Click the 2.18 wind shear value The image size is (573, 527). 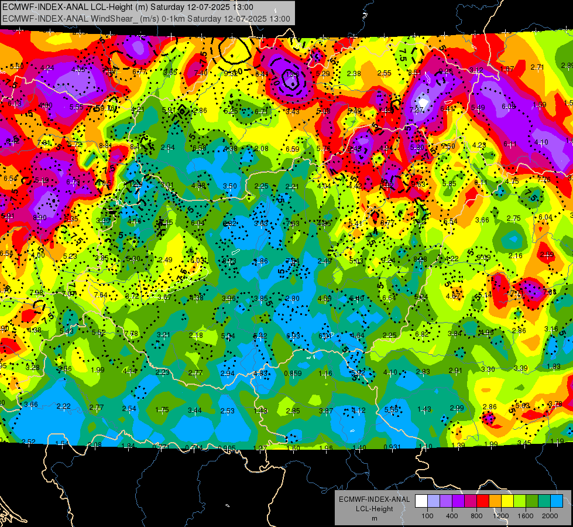196,336
